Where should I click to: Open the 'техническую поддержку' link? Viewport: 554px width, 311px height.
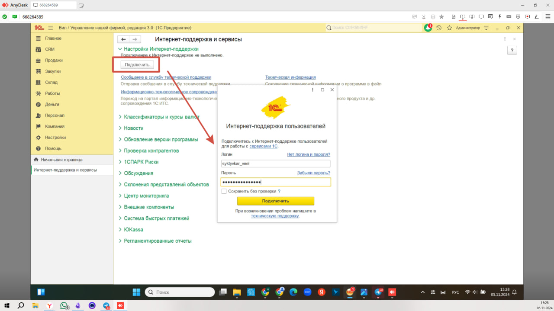[x=275, y=215]
